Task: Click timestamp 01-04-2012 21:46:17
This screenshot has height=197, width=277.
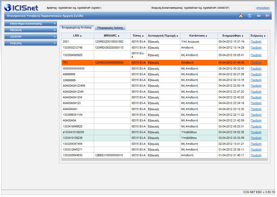Action: point(231,155)
